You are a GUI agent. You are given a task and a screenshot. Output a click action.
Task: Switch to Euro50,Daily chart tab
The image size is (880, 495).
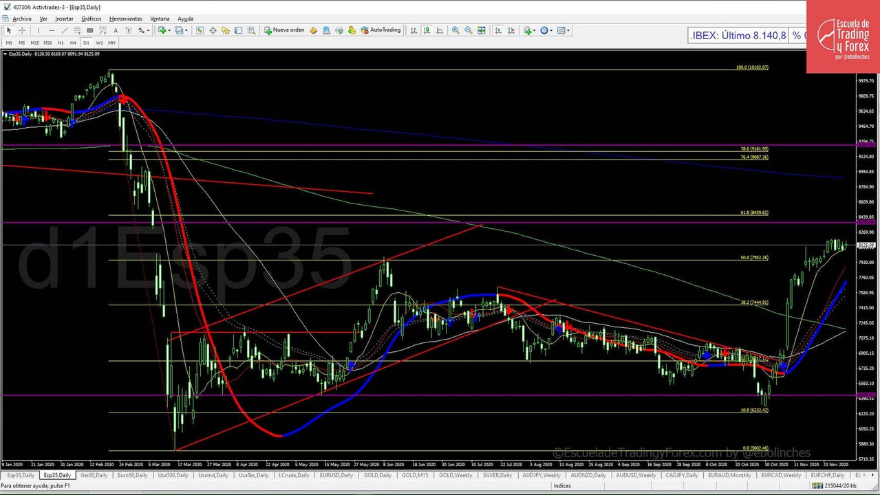tap(131, 475)
